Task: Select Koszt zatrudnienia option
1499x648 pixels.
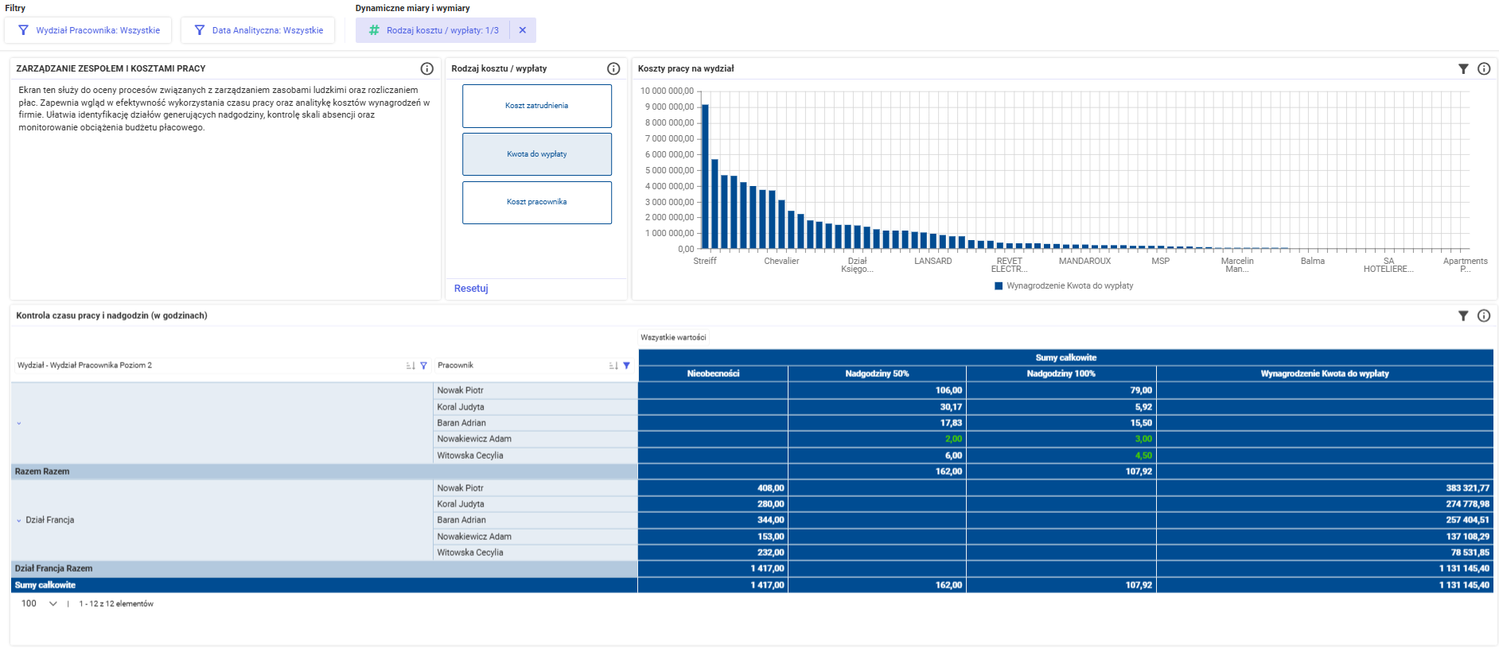Action: [537, 106]
